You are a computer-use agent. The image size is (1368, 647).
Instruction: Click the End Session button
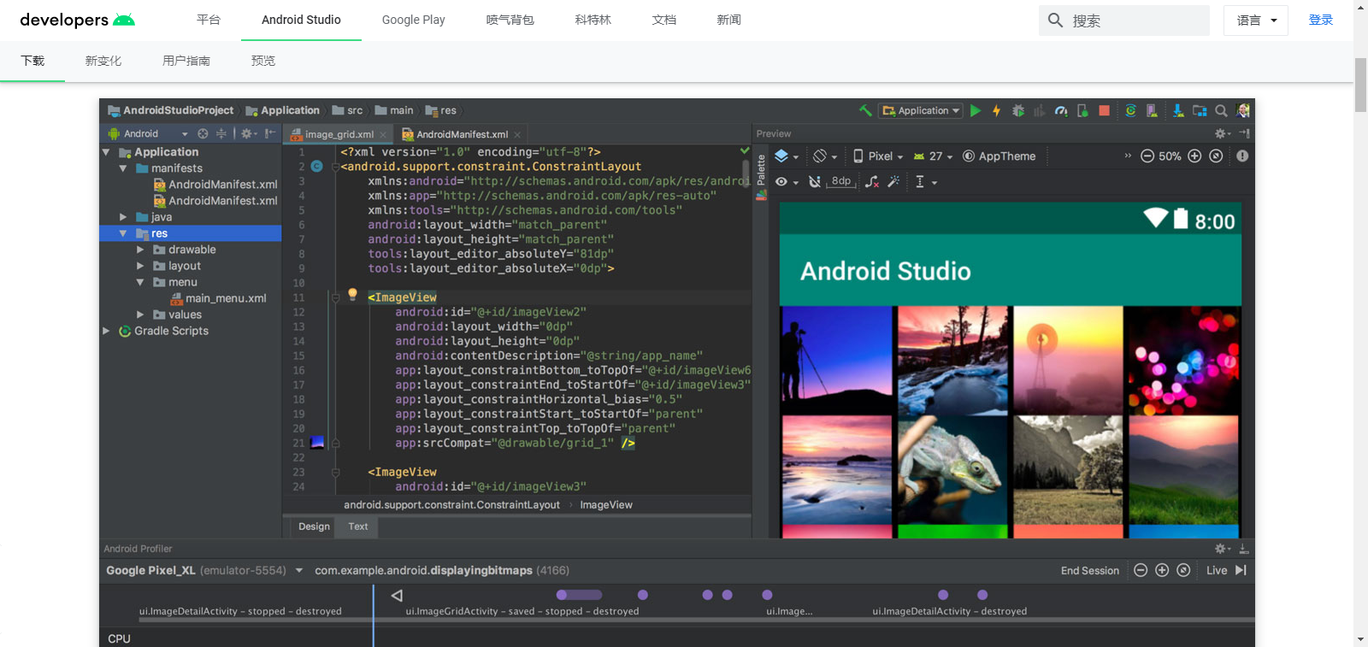(x=1090, y=570)
